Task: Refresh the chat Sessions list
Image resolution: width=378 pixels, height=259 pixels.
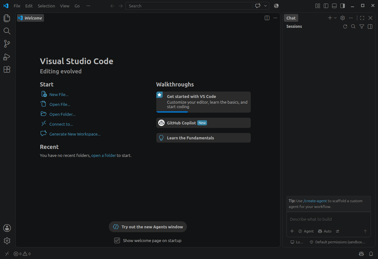Action: (x=345, y=27)
